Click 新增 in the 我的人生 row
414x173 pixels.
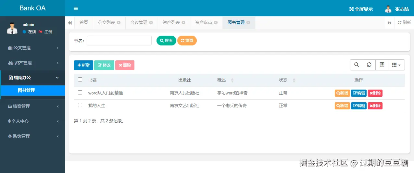point(342,106)
